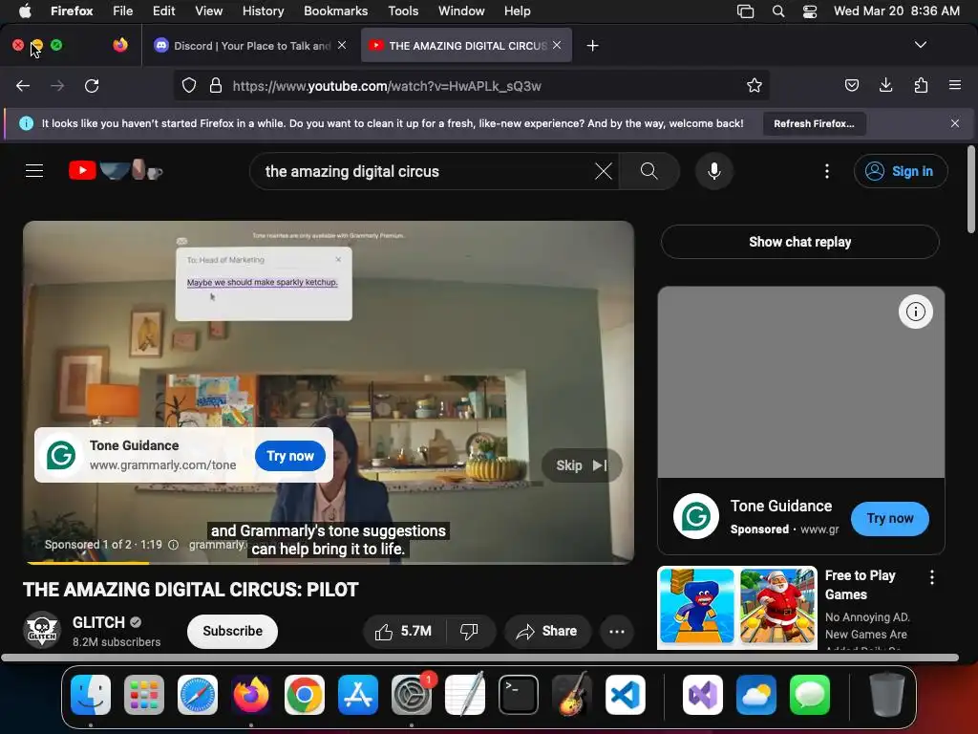Open the Free to Play Games thumbnail
This screenshot has width=978, height=734.
(737, 607)
